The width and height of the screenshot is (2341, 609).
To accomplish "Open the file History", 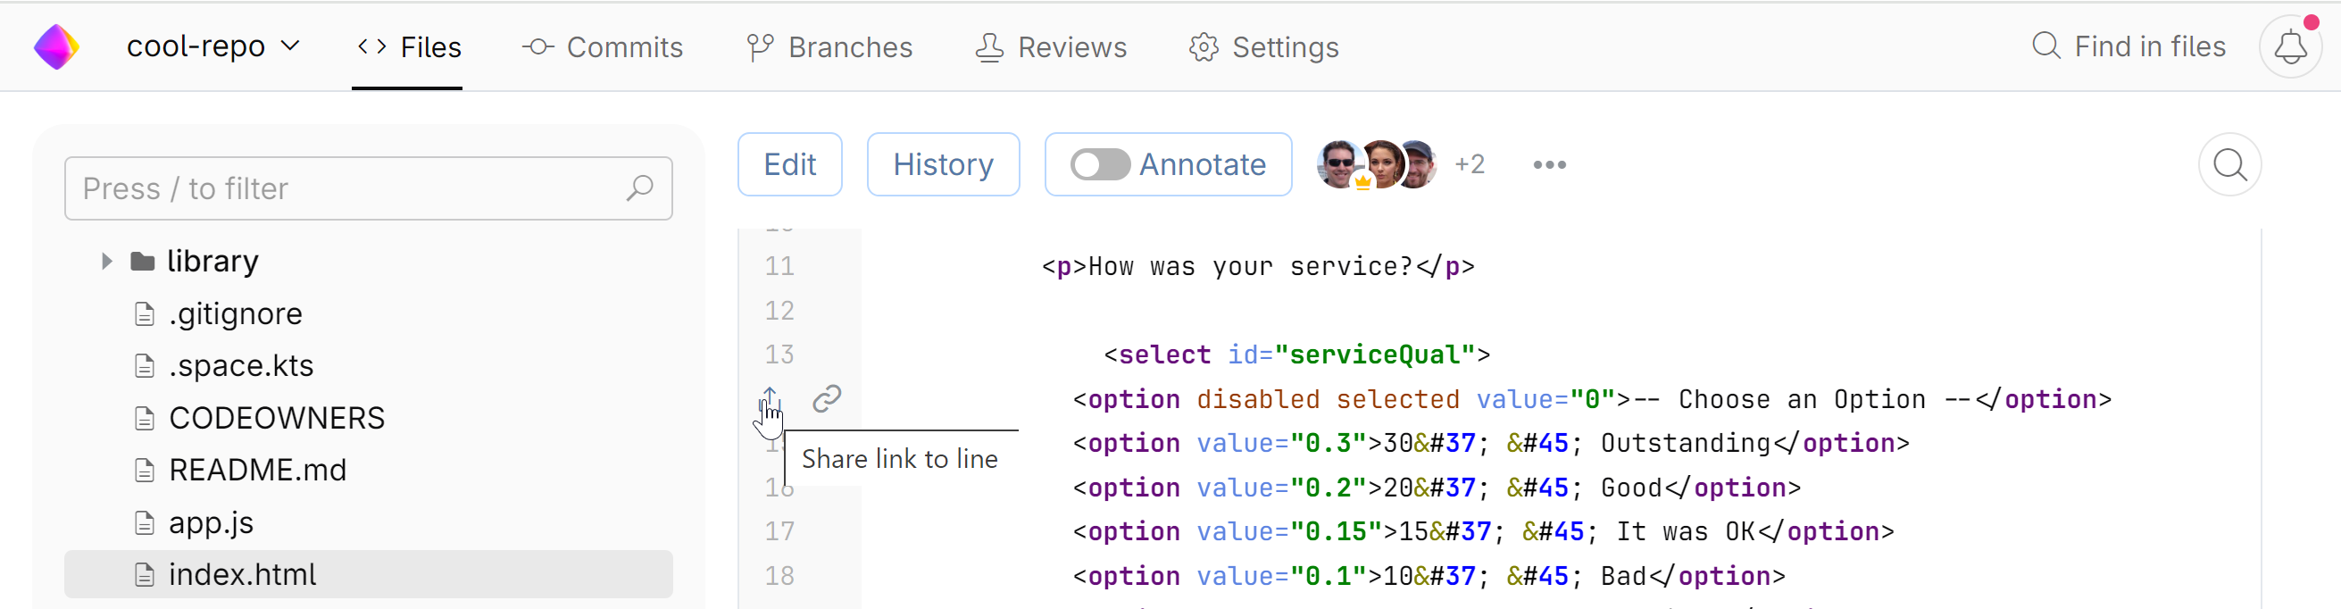I will pyautogui.click(x=943, y=164).
